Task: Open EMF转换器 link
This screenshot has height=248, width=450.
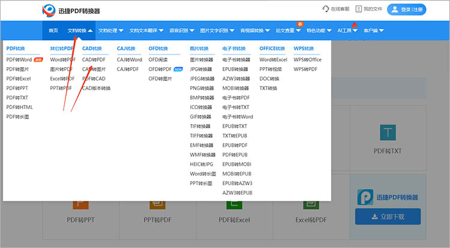Action: point(202,145)
